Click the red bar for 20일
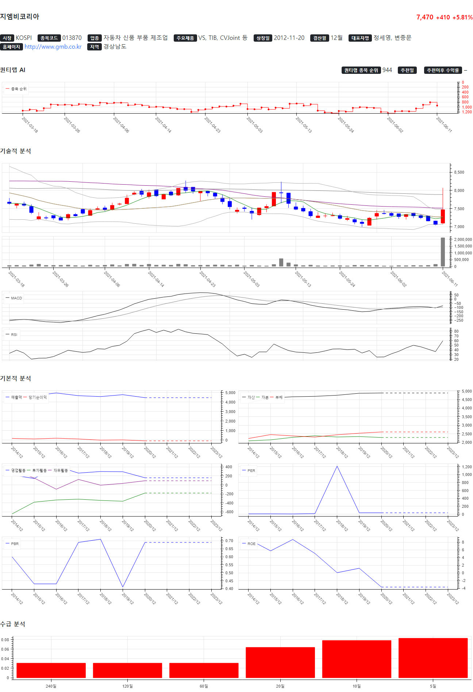The height and width of the screenshot is (692, 473). [x=280, y=663]
